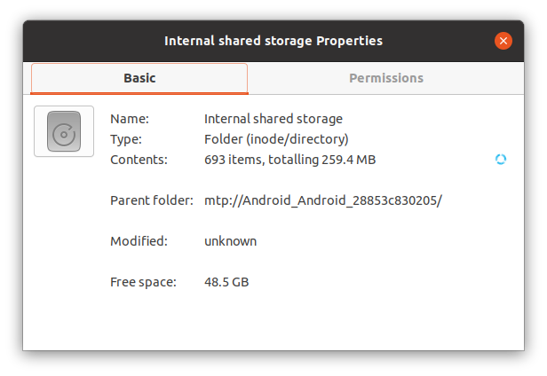Viewport: 547px width, 376px height.
Task: Click the hard drive icon button
Action: coord(64,131)
